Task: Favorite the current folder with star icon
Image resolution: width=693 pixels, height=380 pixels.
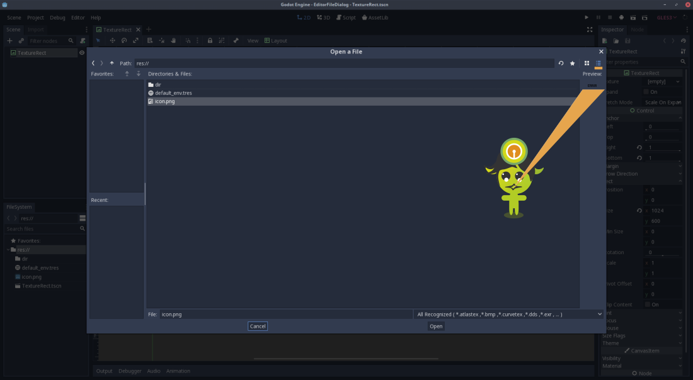Action: tap(572, 63)
